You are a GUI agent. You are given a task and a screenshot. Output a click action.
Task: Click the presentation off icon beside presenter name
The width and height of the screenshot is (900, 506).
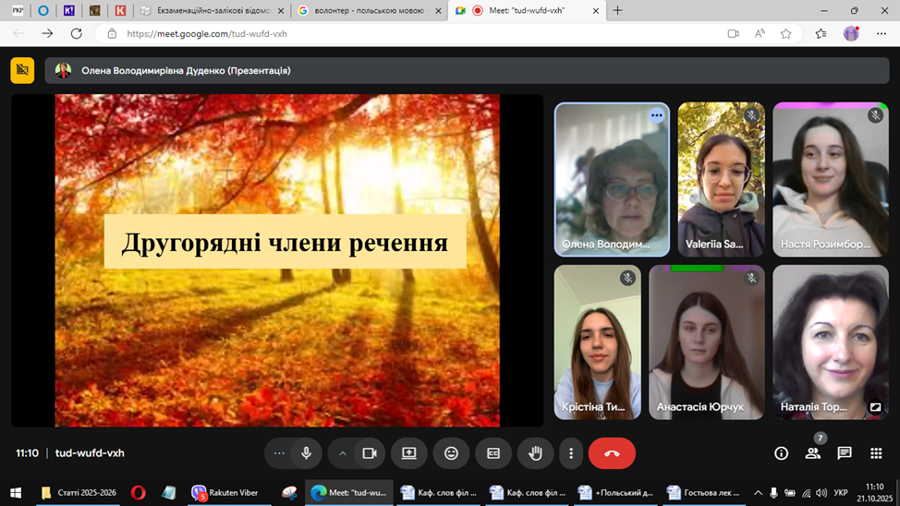tap(22, 70)
